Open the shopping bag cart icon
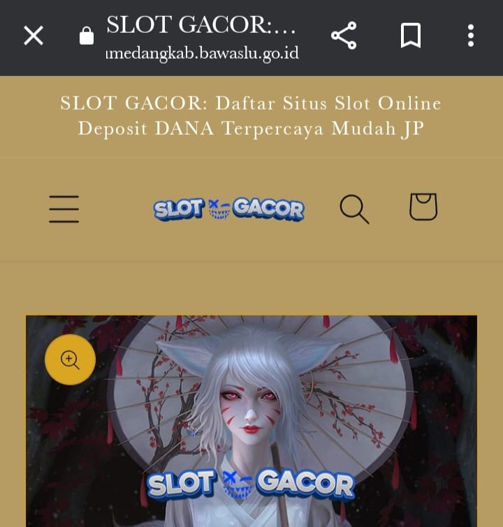Image resolution: width=503 pixels, height=527 pixels. pos(423,207)
